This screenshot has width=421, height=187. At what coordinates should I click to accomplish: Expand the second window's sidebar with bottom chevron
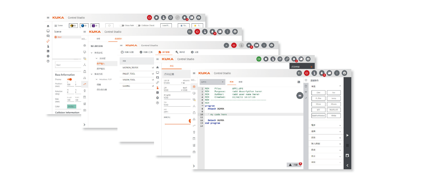coord(84,124)
